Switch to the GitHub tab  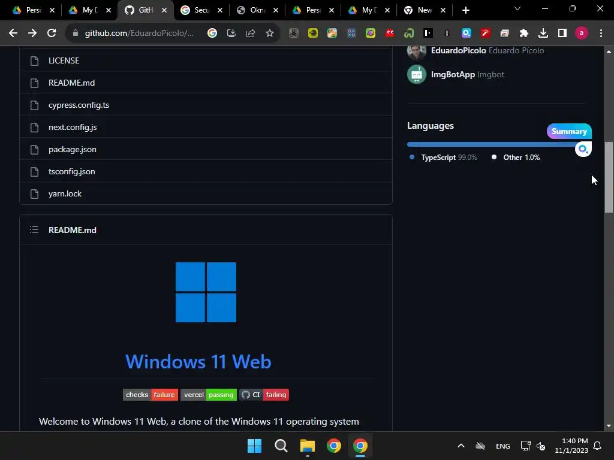(145, 10)
